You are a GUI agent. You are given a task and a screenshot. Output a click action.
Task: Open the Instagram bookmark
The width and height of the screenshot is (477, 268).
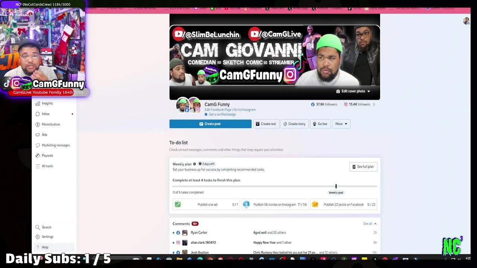(x=253, y=8)
